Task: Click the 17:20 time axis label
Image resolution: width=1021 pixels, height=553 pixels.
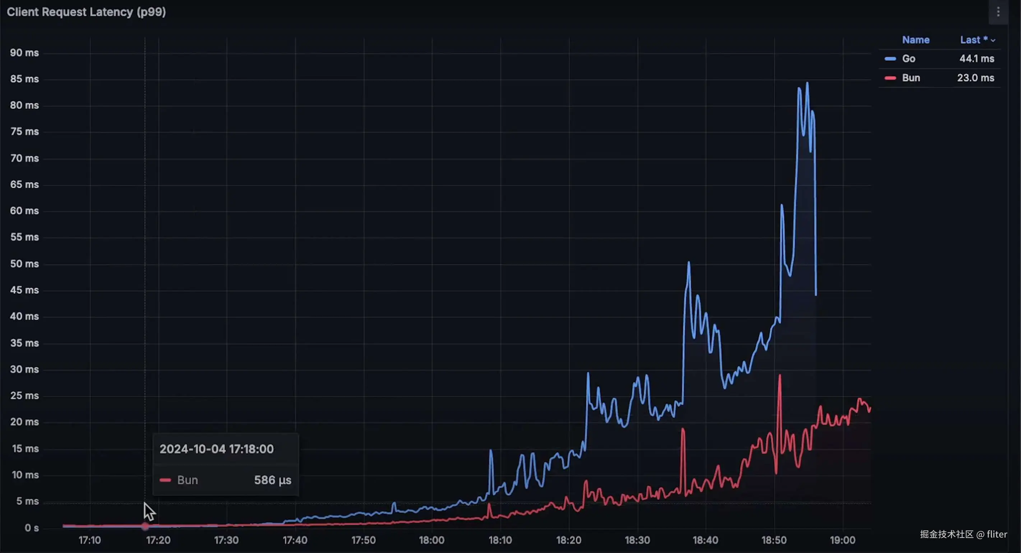Action: (x=158, y=540)
